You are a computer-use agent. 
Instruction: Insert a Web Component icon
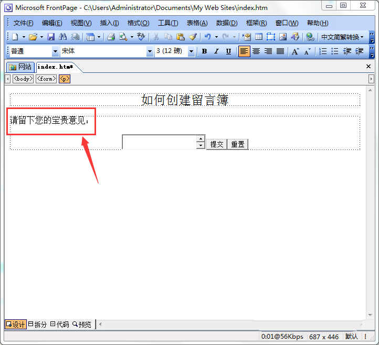coord(247,37)
